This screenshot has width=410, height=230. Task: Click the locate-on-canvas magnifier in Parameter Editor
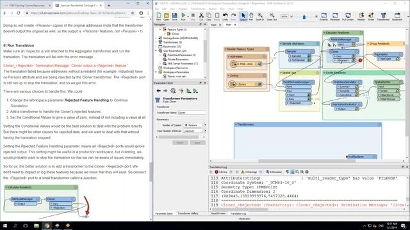[x=173, y=91]
